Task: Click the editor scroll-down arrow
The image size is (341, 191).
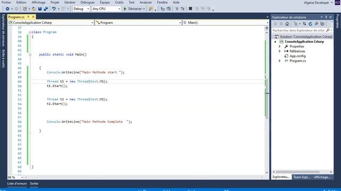Action: pos(267,172)
